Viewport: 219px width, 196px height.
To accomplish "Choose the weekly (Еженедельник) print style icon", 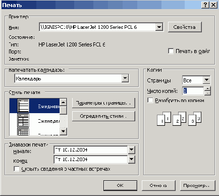I will coord(23,120).
